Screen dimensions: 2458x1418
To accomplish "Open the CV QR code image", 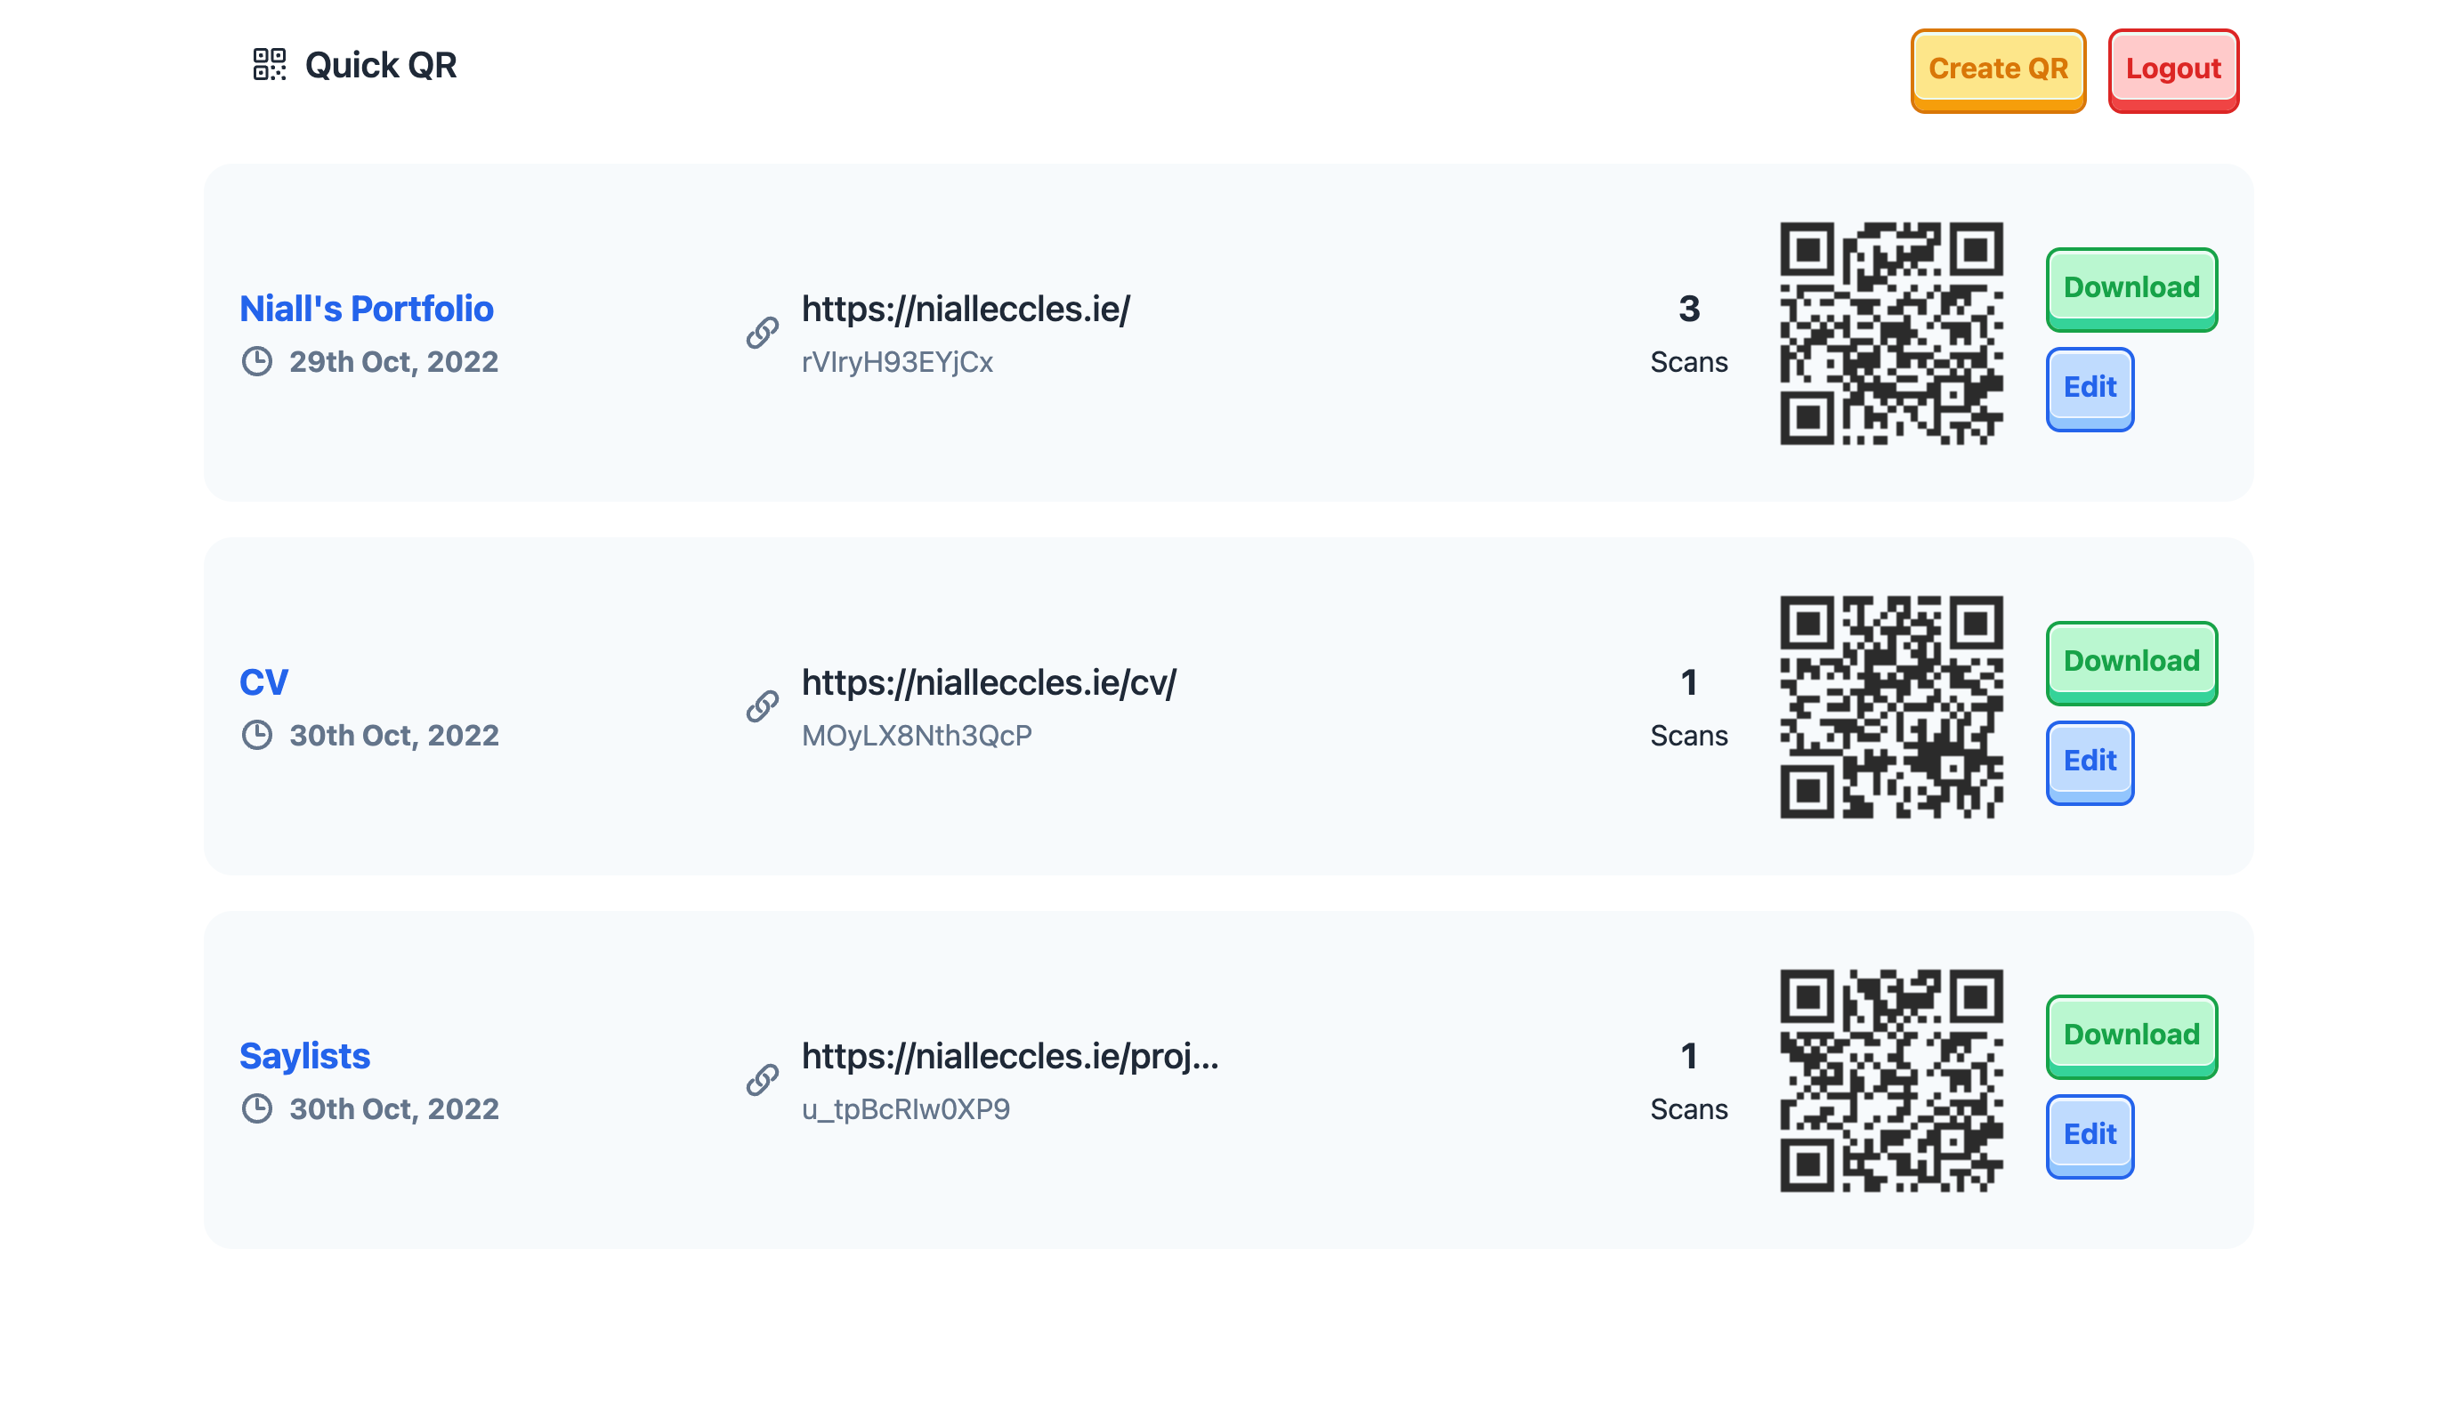I will [x=1891, y=707].
